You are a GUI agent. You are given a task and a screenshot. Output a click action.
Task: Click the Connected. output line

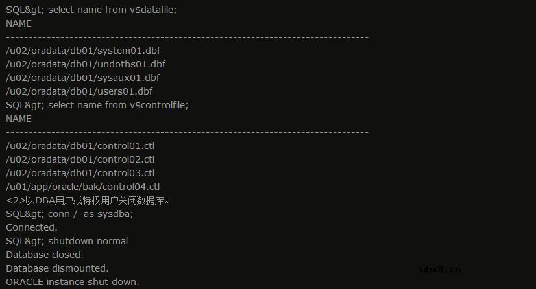[x=32, y=227]
